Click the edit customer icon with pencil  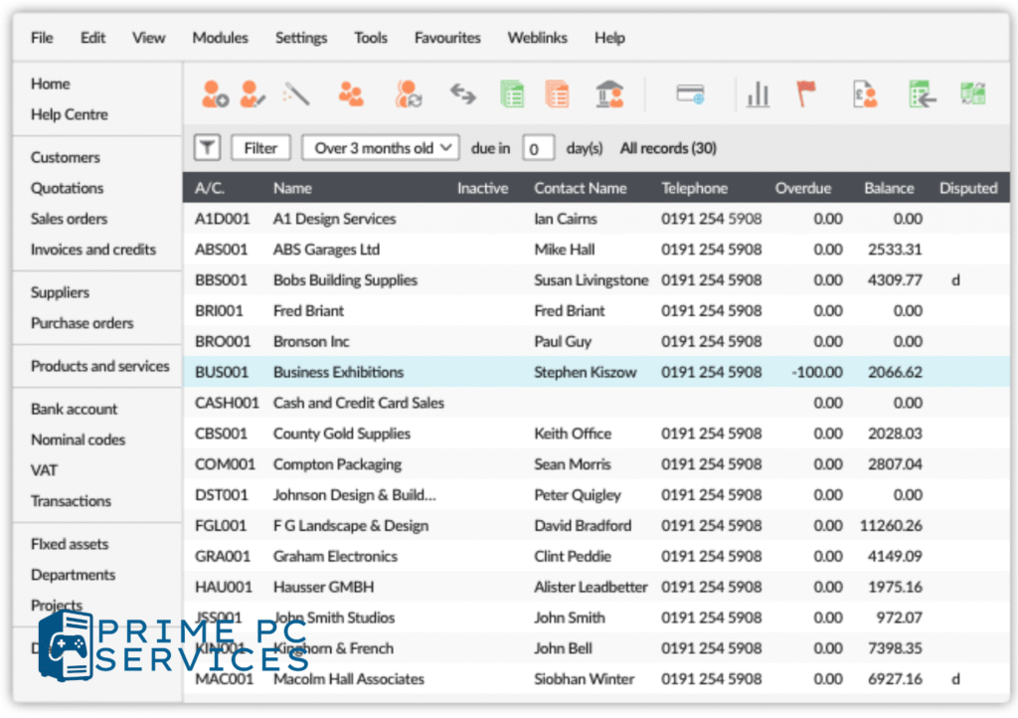click(253, 94)
